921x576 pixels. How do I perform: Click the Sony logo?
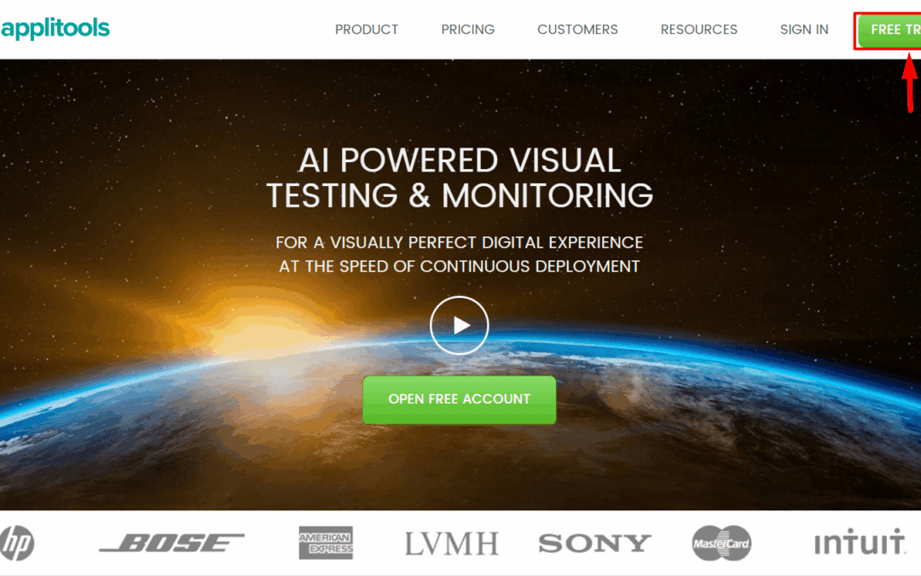pos(595,543)
